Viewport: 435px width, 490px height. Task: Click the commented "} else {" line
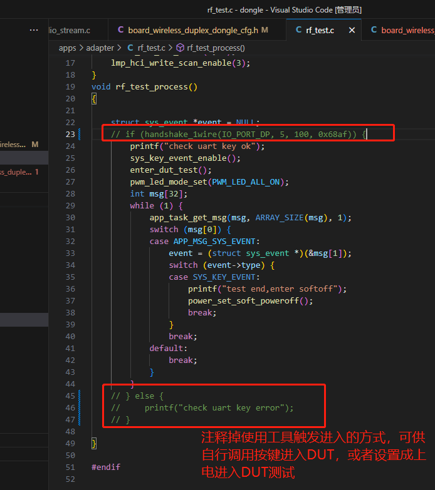(137, 396)
